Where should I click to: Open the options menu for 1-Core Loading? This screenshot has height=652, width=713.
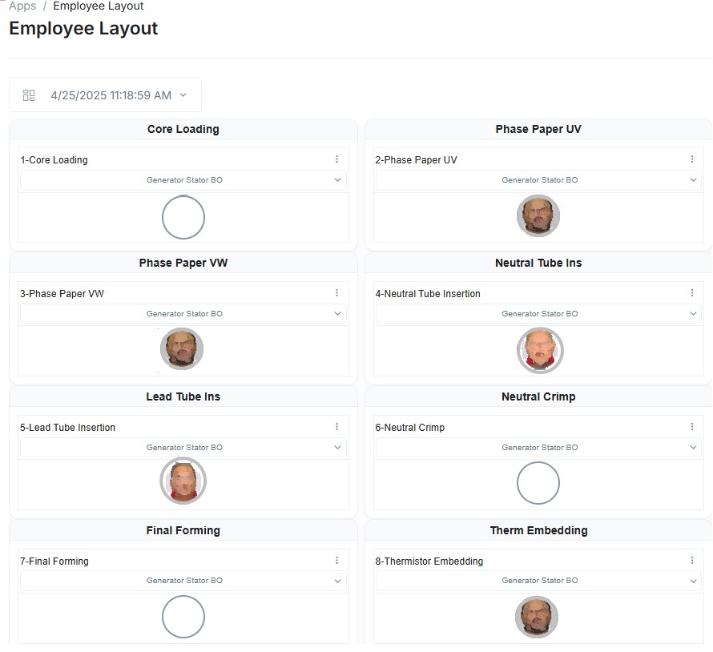pyautogui.click(x=337, y=159)
